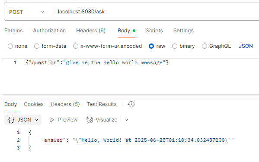The height and width of the screenshot is (162, 259).
Task: Click line number 2 in the response
Action: point(18,140)
